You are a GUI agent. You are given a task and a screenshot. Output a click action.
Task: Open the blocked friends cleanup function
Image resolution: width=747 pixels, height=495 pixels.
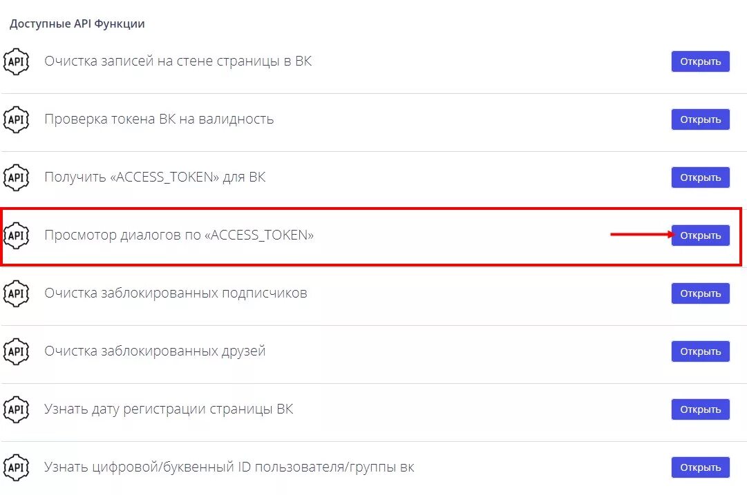pyautogui.click(x=700, y=351)
